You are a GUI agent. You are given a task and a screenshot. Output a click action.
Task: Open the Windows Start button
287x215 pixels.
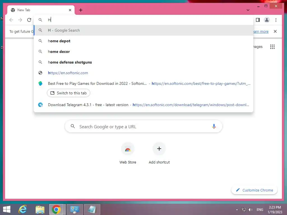[7, 209]
